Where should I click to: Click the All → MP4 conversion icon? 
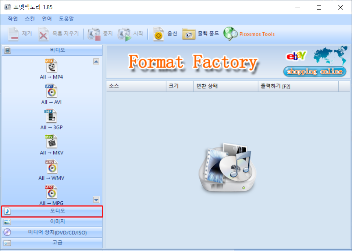pyautogui.click(x=51, y=65)
